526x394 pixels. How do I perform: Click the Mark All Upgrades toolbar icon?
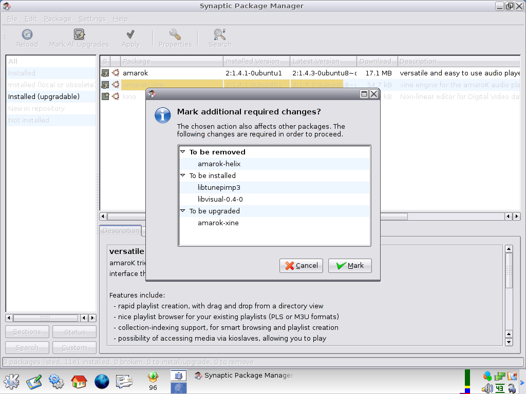(x=79, y=34)
